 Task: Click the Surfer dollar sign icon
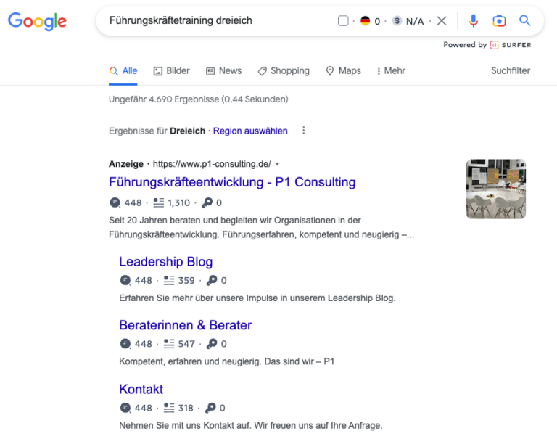coord(397,21)
